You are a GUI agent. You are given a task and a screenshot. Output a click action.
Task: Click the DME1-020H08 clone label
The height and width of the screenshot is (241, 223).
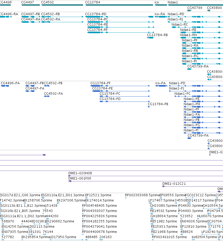point(80,173)
